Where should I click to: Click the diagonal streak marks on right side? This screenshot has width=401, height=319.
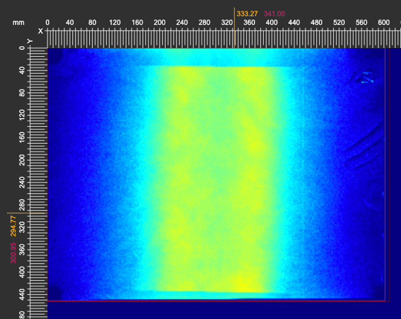tap(362, 150)
